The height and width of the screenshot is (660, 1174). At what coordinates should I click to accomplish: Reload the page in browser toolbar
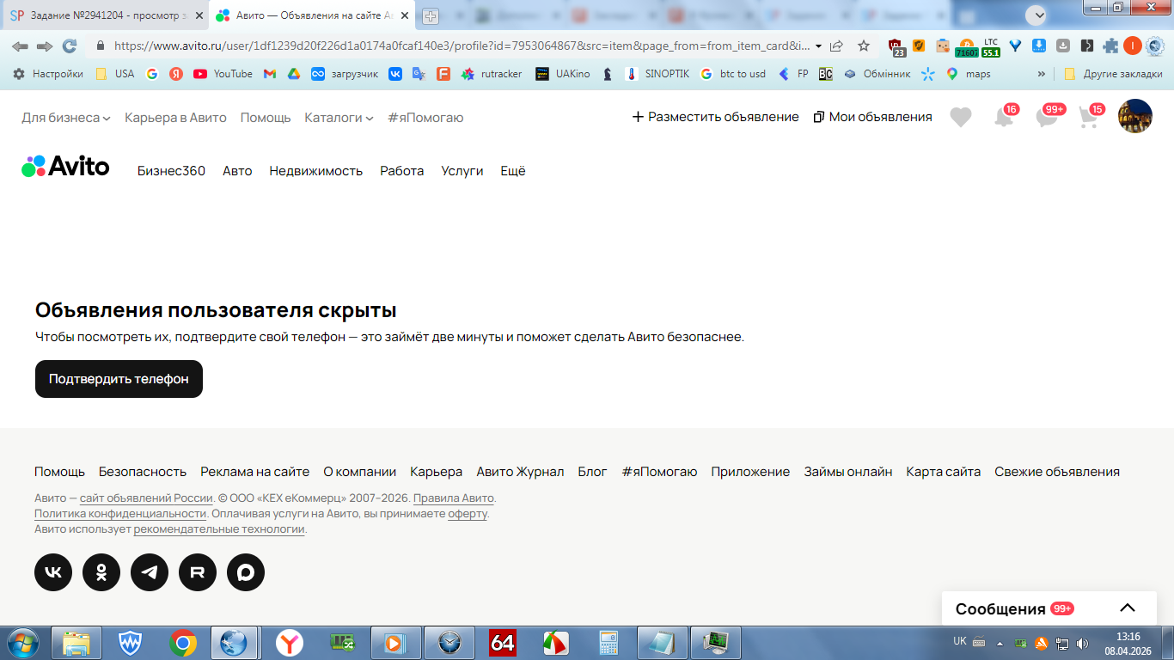tap(70, 46)
